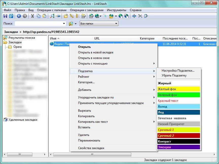Open dropdown arrow beside folder-globe icon
The width and height of the screenshot is (219, 164).
(116, 16)
